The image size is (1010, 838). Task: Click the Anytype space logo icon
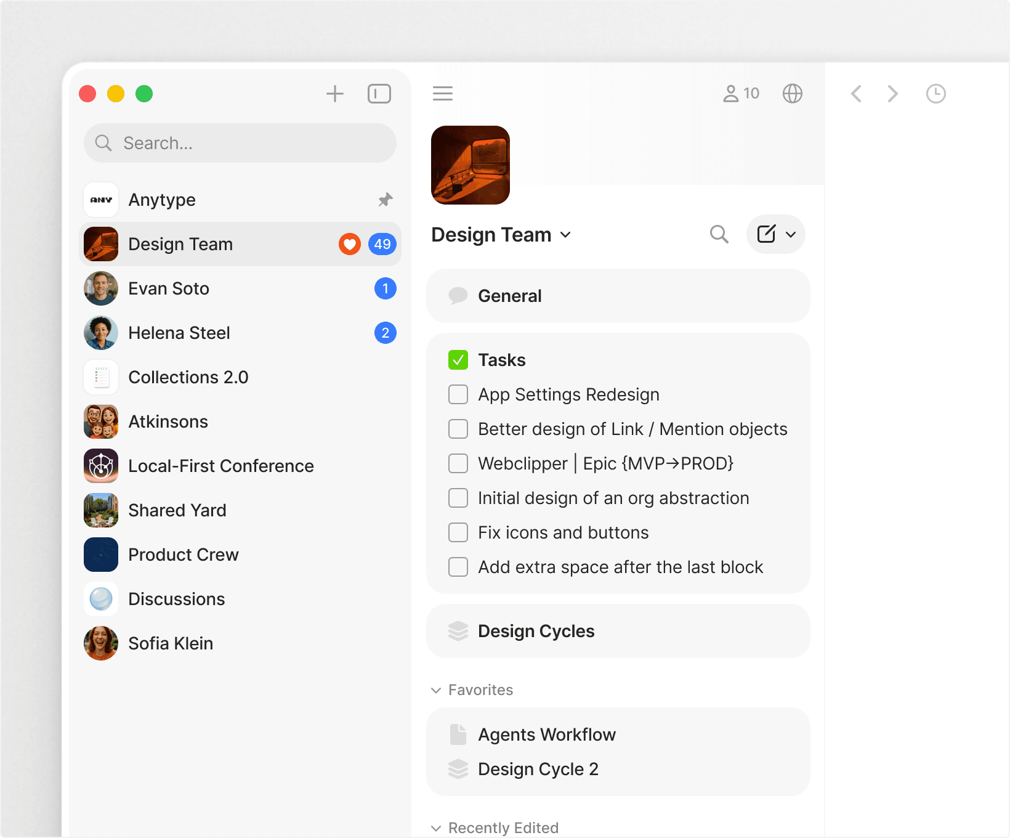[x=101, y=200]
